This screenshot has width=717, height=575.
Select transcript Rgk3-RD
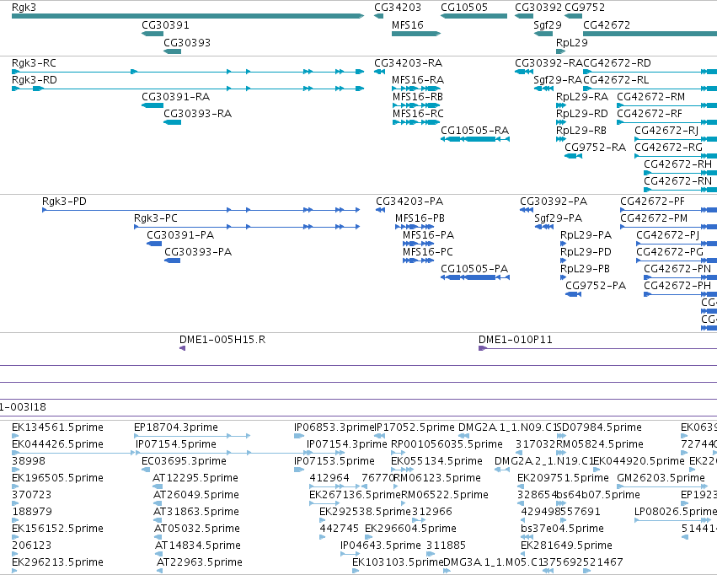click(x=188, y=89)
